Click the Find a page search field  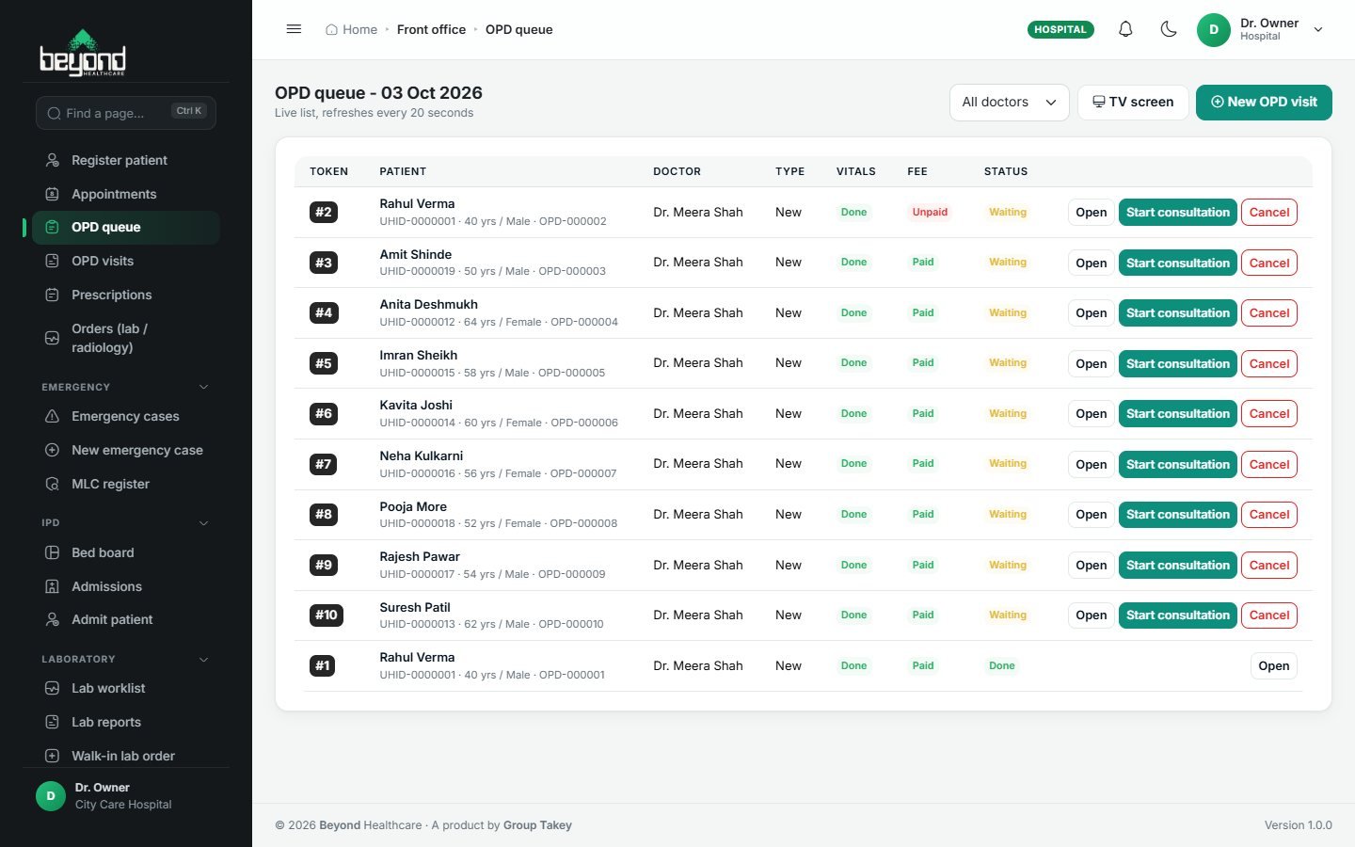pos(126,113)
